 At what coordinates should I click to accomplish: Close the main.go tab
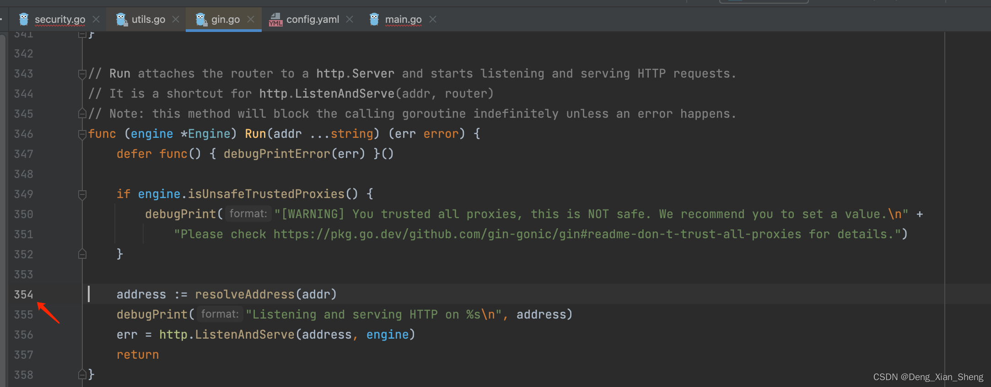(433, 19)
